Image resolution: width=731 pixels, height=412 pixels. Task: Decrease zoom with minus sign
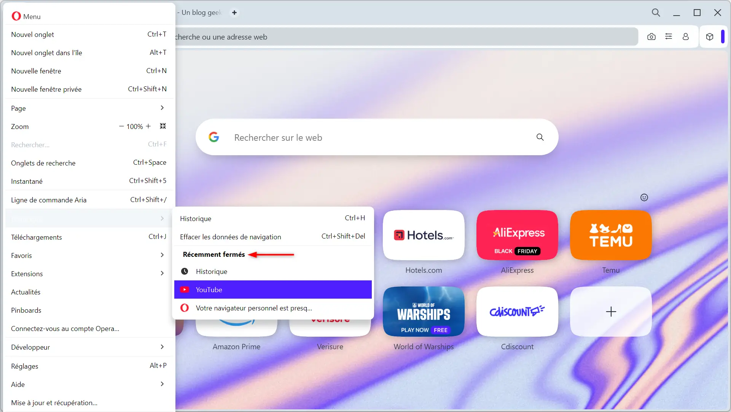pos(121,126)
